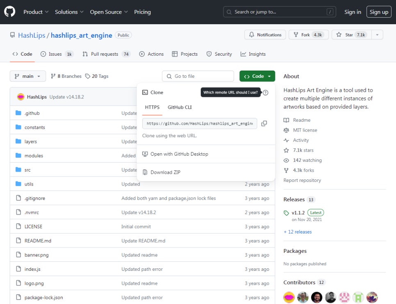Click the .gitignore file icon
Screen dimensions: 396x304
(x=18, y=198)
